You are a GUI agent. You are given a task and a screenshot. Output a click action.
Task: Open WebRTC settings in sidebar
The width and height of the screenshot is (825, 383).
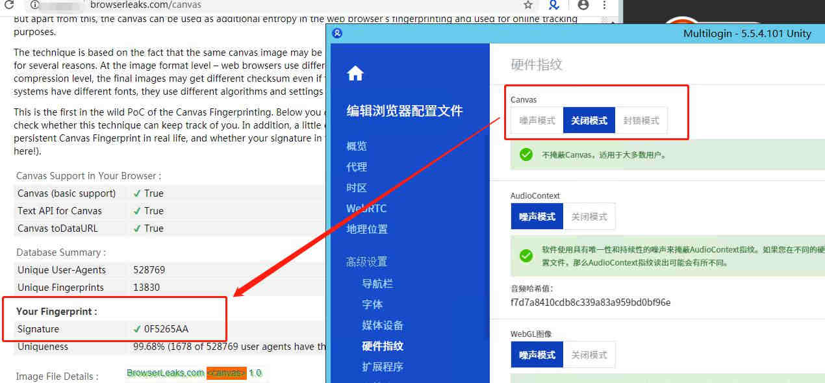(x=366, y=208)
